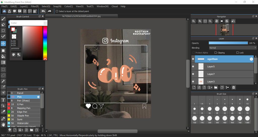This screenshot has height=137, width=258.
Task: Choose the Watercolor brush
Action: pos(23,123)
